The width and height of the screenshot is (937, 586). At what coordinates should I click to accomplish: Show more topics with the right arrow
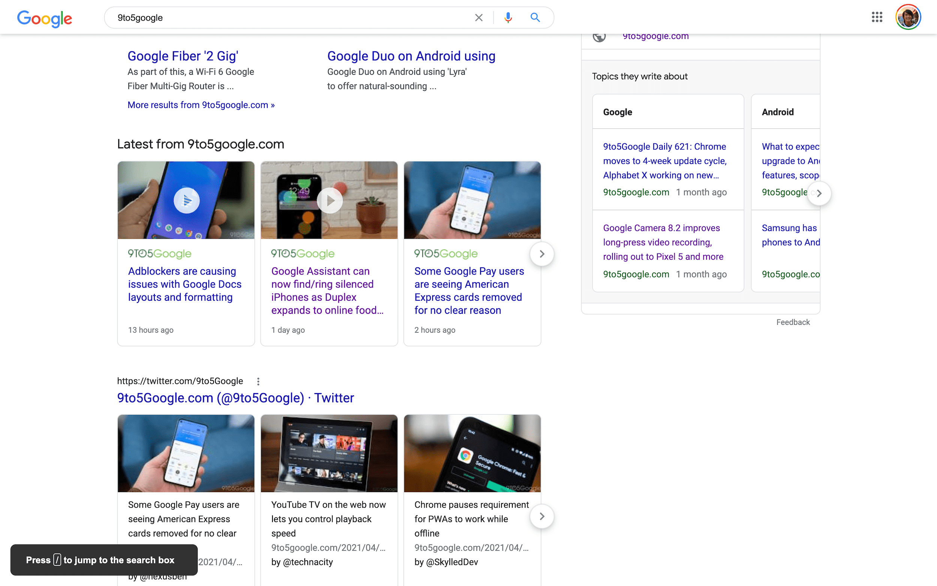tap(819, 193)
